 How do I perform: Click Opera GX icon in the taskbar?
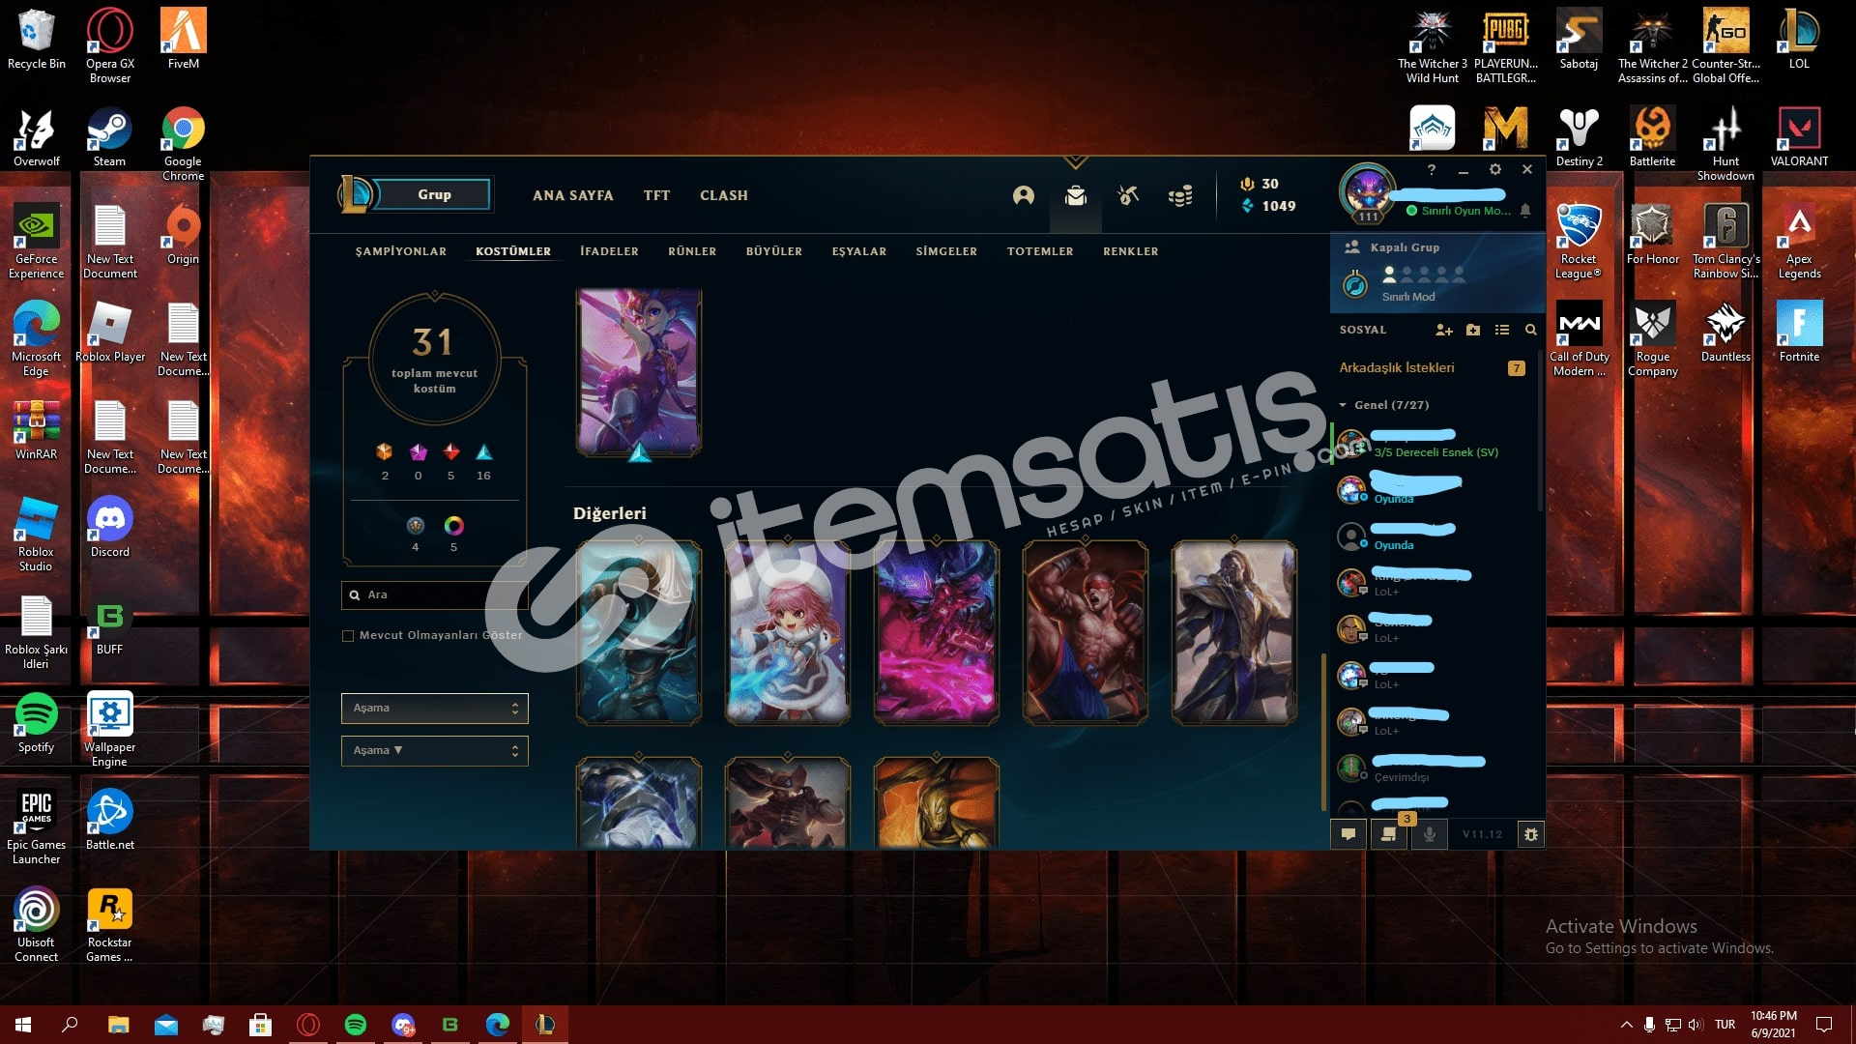pos(308,1025)
